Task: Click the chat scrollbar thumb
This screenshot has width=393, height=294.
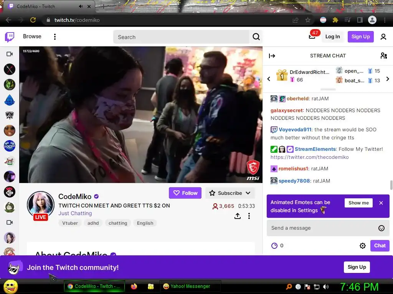Action: (x=391, y=185)
